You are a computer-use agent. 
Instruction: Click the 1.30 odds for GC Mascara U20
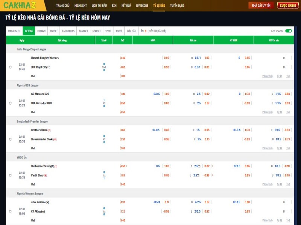point(123,94)
